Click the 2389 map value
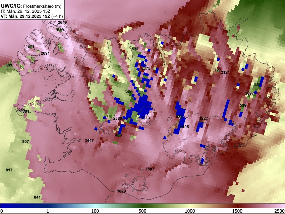This screenshot has width=285, height=214. coord(118,118)
